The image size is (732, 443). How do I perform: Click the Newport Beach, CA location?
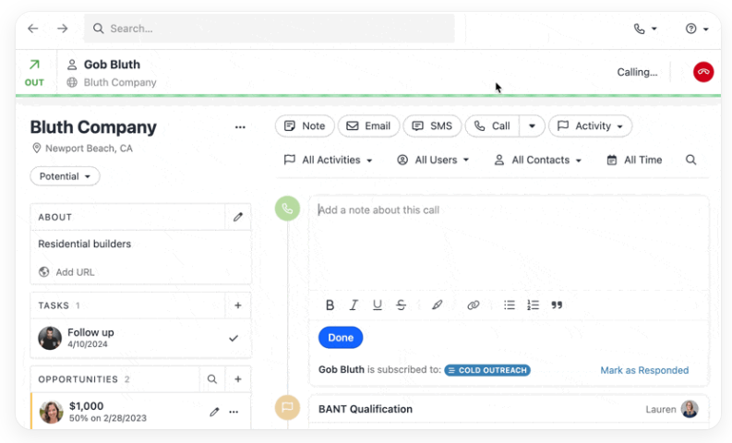coord(89,149)
